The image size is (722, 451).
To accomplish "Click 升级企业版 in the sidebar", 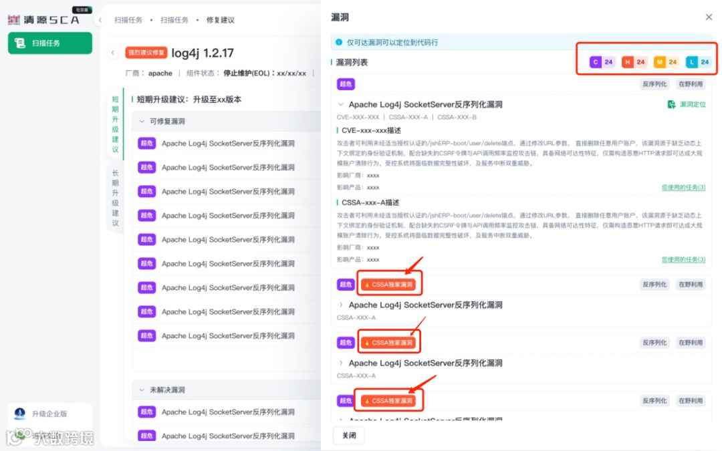I will pos(49,414).
